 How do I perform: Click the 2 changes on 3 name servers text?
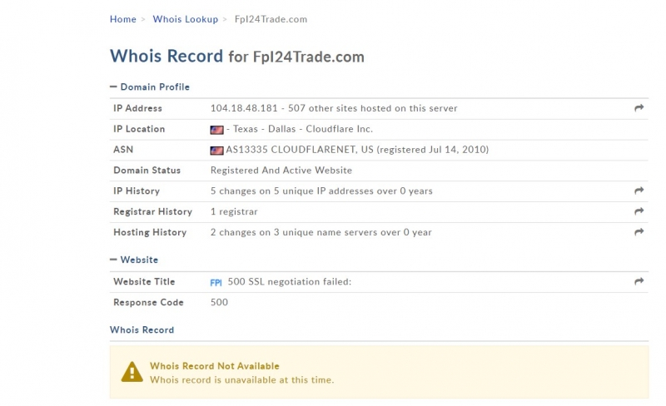click(321, 232)
